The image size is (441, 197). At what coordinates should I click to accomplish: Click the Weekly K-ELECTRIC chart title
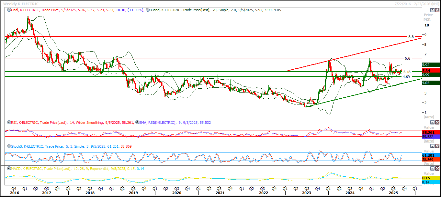(x=21, y=4)
